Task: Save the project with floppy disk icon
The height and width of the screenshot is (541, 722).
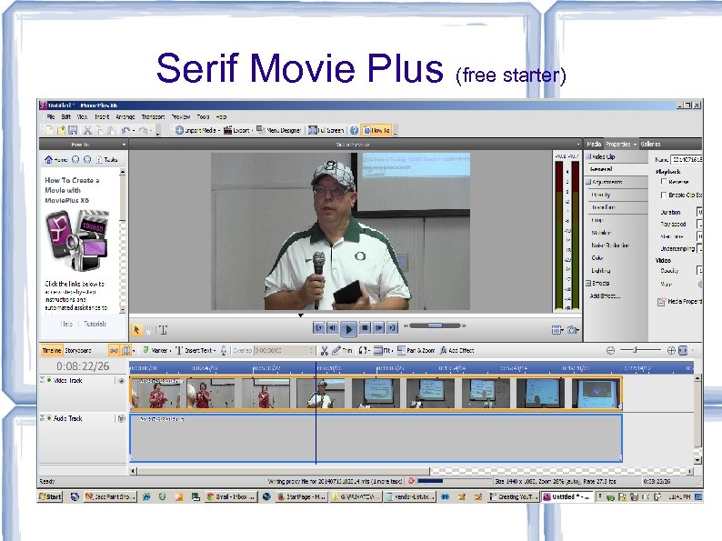Action: 73,131
